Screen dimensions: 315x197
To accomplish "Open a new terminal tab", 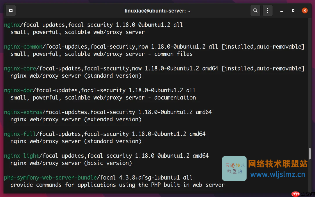I will 10,10.
